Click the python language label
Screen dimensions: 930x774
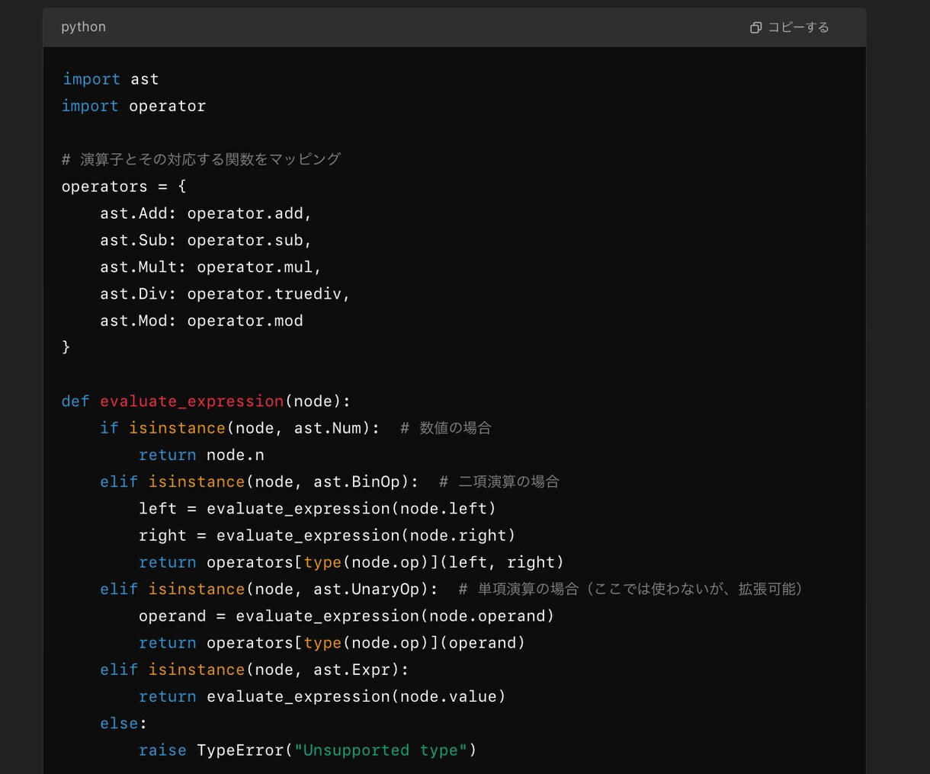coord(84,27)
